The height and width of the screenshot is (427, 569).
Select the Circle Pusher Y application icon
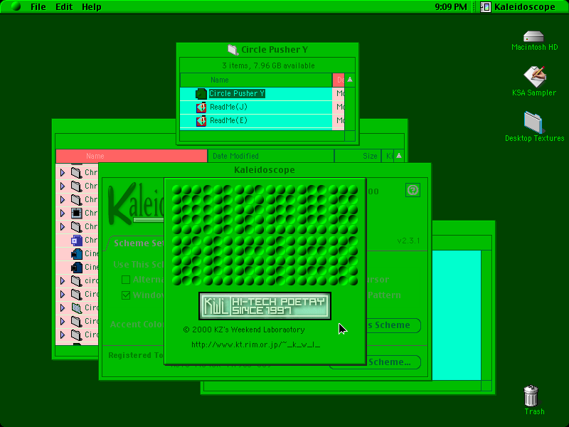click(201, 94)
